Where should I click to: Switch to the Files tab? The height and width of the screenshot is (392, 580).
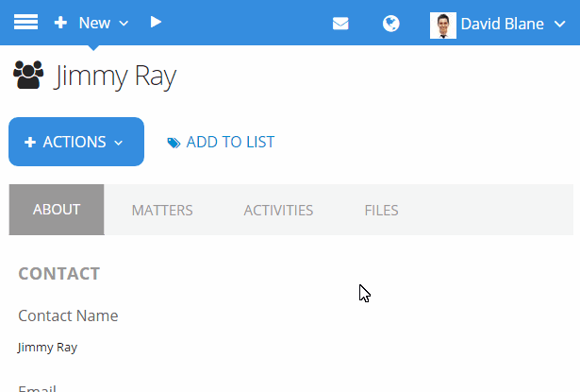(x=381, y=210)
